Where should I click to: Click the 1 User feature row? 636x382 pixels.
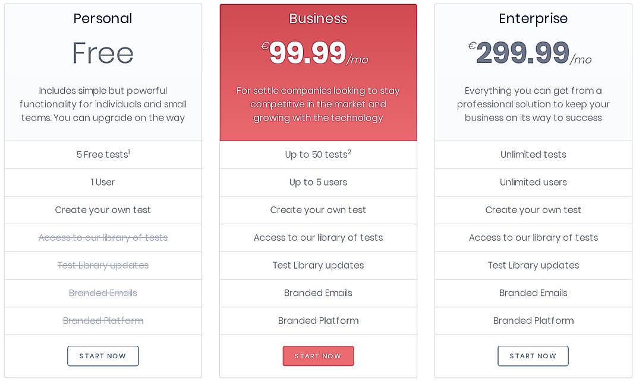click(x=103, y=182)
